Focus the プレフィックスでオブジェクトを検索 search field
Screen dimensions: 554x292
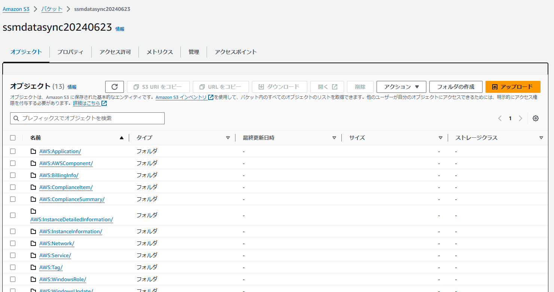click(x=87, y=118)
